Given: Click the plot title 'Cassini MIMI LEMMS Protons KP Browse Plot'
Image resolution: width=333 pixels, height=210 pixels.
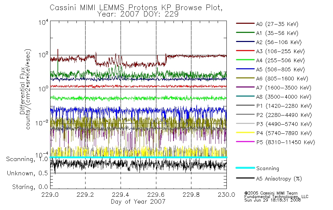Looking at the screenshot, I should [x=136, y=8].
